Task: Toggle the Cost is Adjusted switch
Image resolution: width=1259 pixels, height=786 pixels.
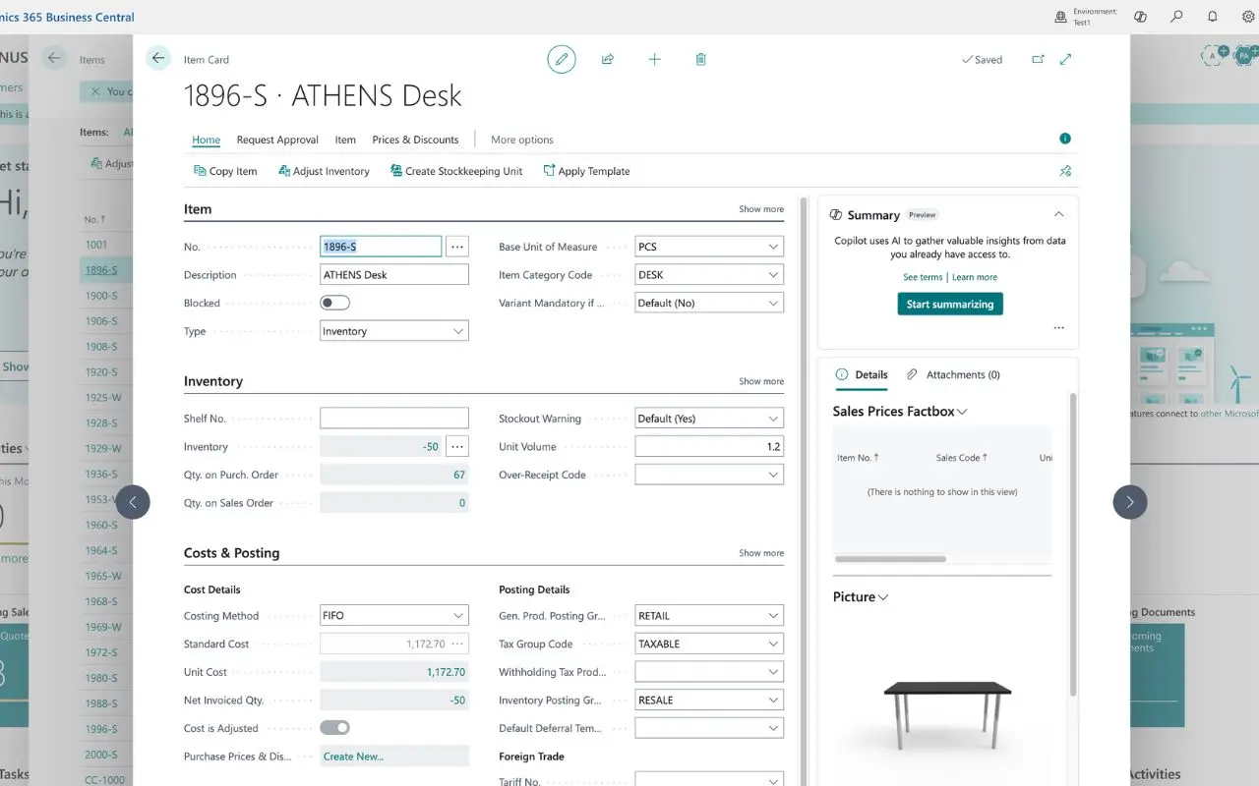Action: tap(334, 728)
